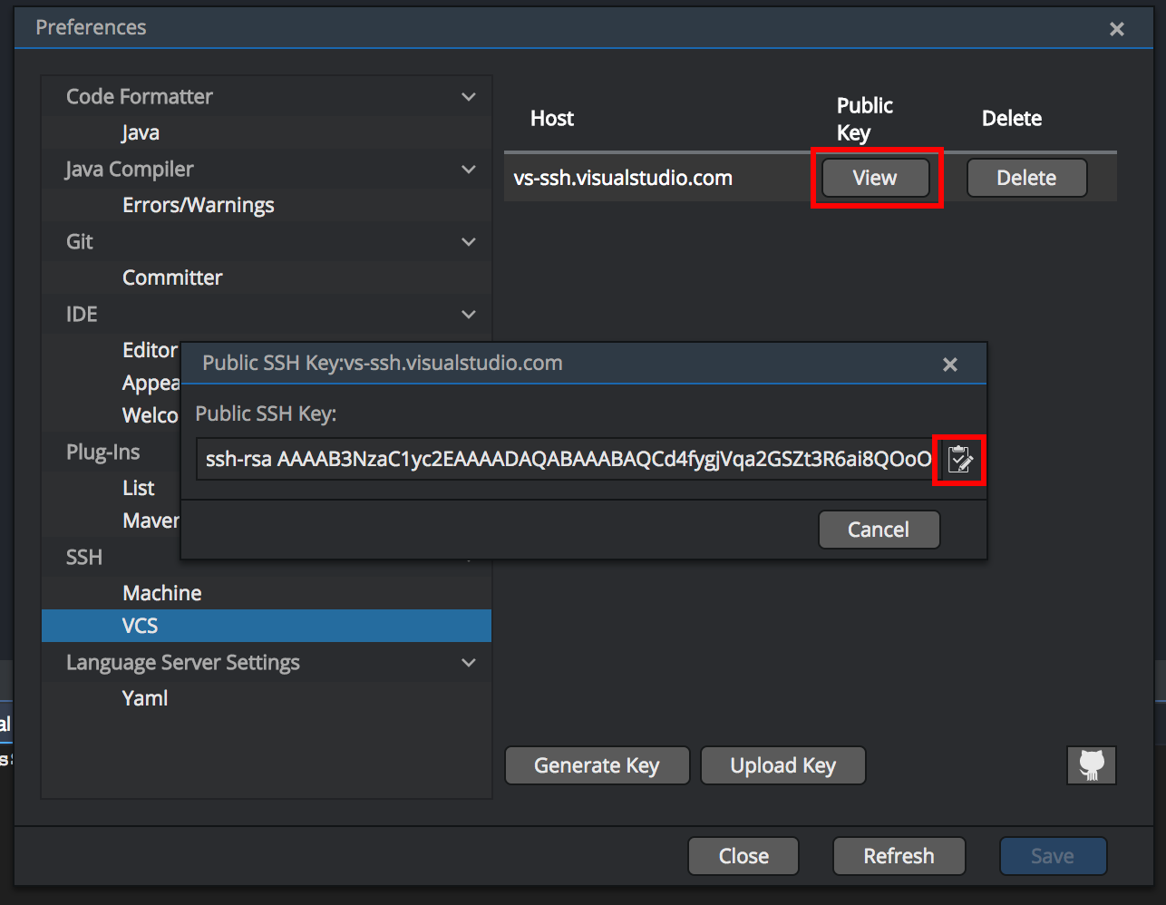Select the highlighted VCS entry
This screenshot has height=905, width=1166.
click(x=267, y=626)
